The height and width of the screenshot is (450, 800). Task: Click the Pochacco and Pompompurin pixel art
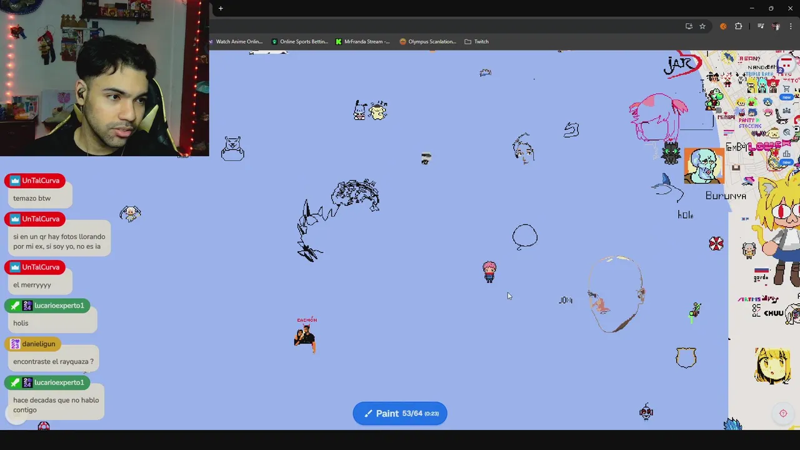coord(371,111)
